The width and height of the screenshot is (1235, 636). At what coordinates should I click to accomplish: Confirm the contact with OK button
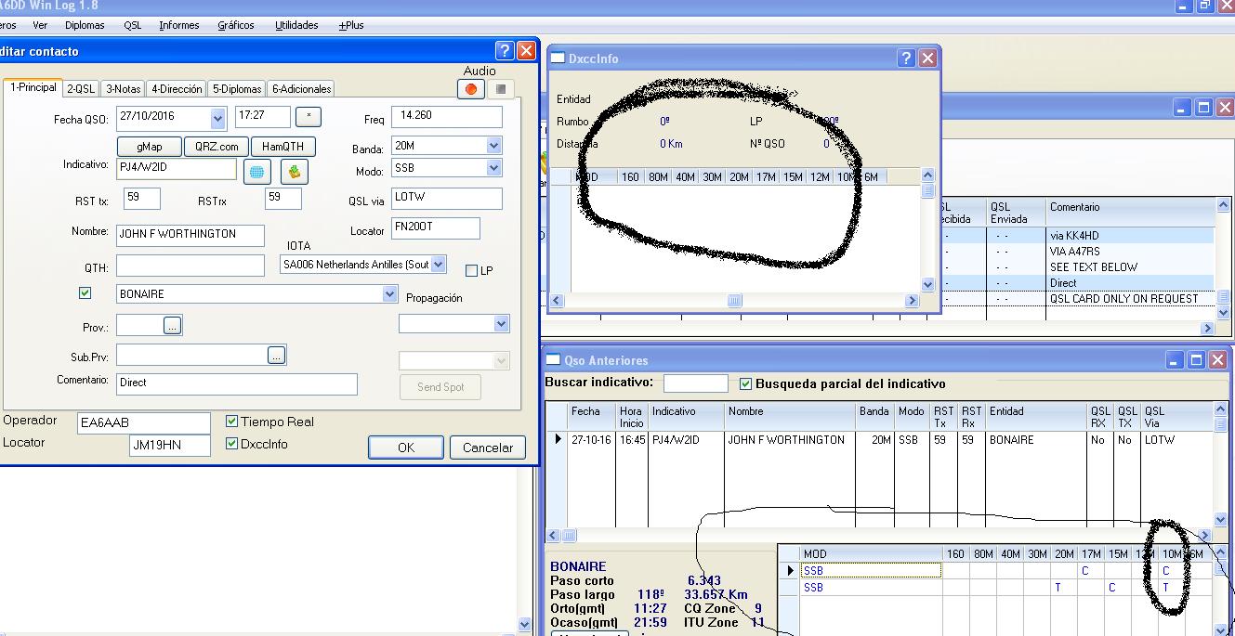point(405,448)
